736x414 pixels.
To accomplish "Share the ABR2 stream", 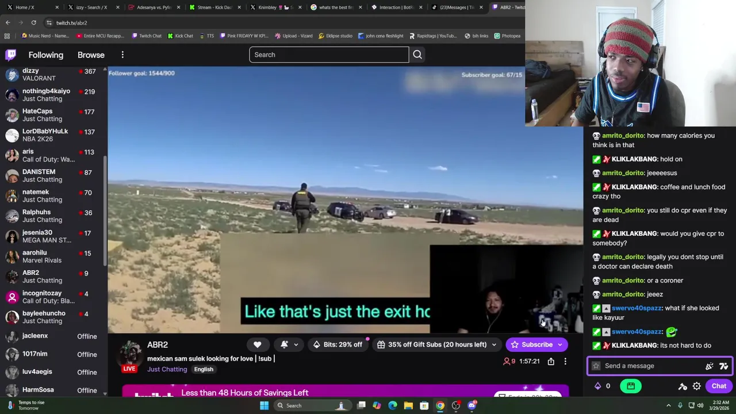I will click(551, 361).
